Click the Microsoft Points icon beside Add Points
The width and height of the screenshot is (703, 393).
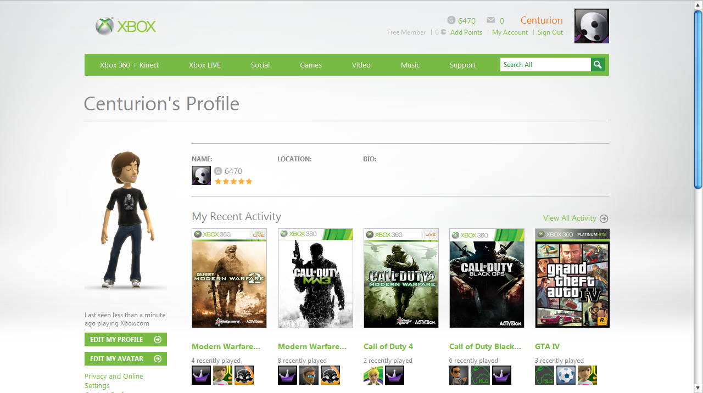coord(443,32)
